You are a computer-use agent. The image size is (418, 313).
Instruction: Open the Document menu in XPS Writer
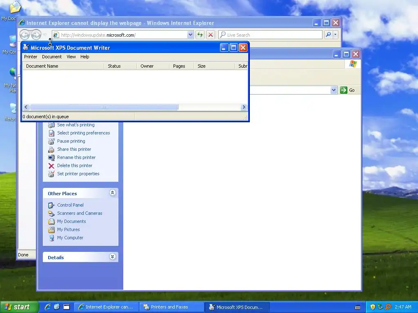52,57
